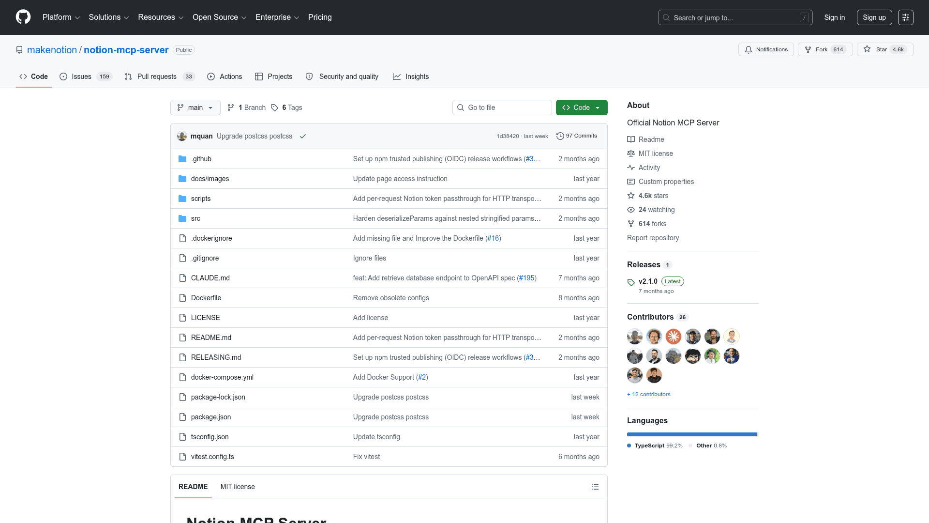Click the Notifications bell button
Viewport: 929px width, 523px height.
766,49
